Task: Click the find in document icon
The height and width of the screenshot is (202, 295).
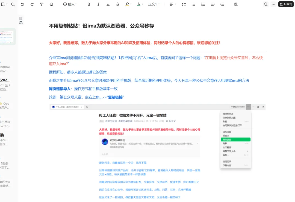Action: tap(236, 4)
